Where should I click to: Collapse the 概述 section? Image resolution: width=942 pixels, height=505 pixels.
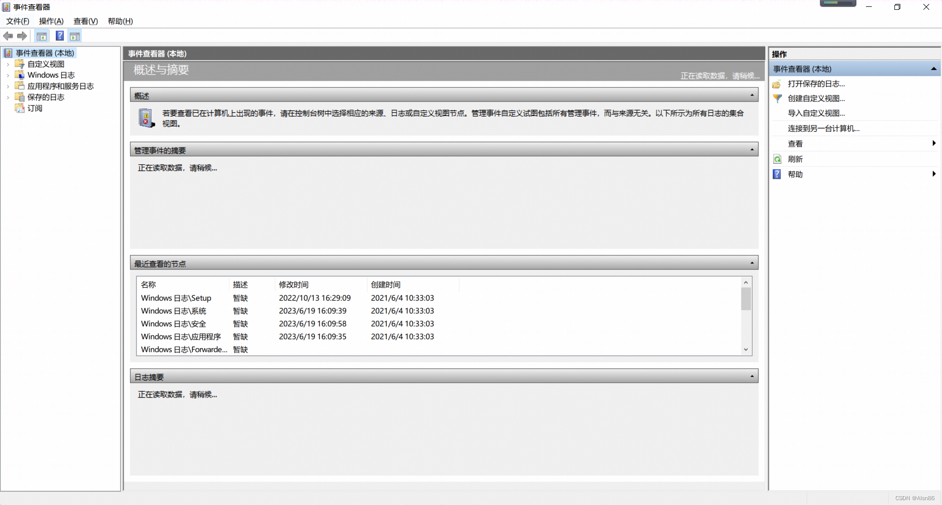(x=752, y=95)
